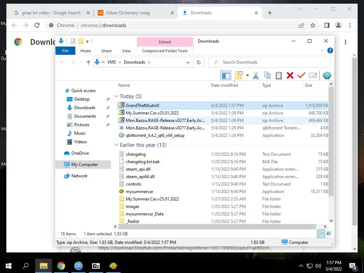This screenshot has height=273, width=364.
Task: Click the horizontal scrollbar in file list
Action: [x=217, y=226]
